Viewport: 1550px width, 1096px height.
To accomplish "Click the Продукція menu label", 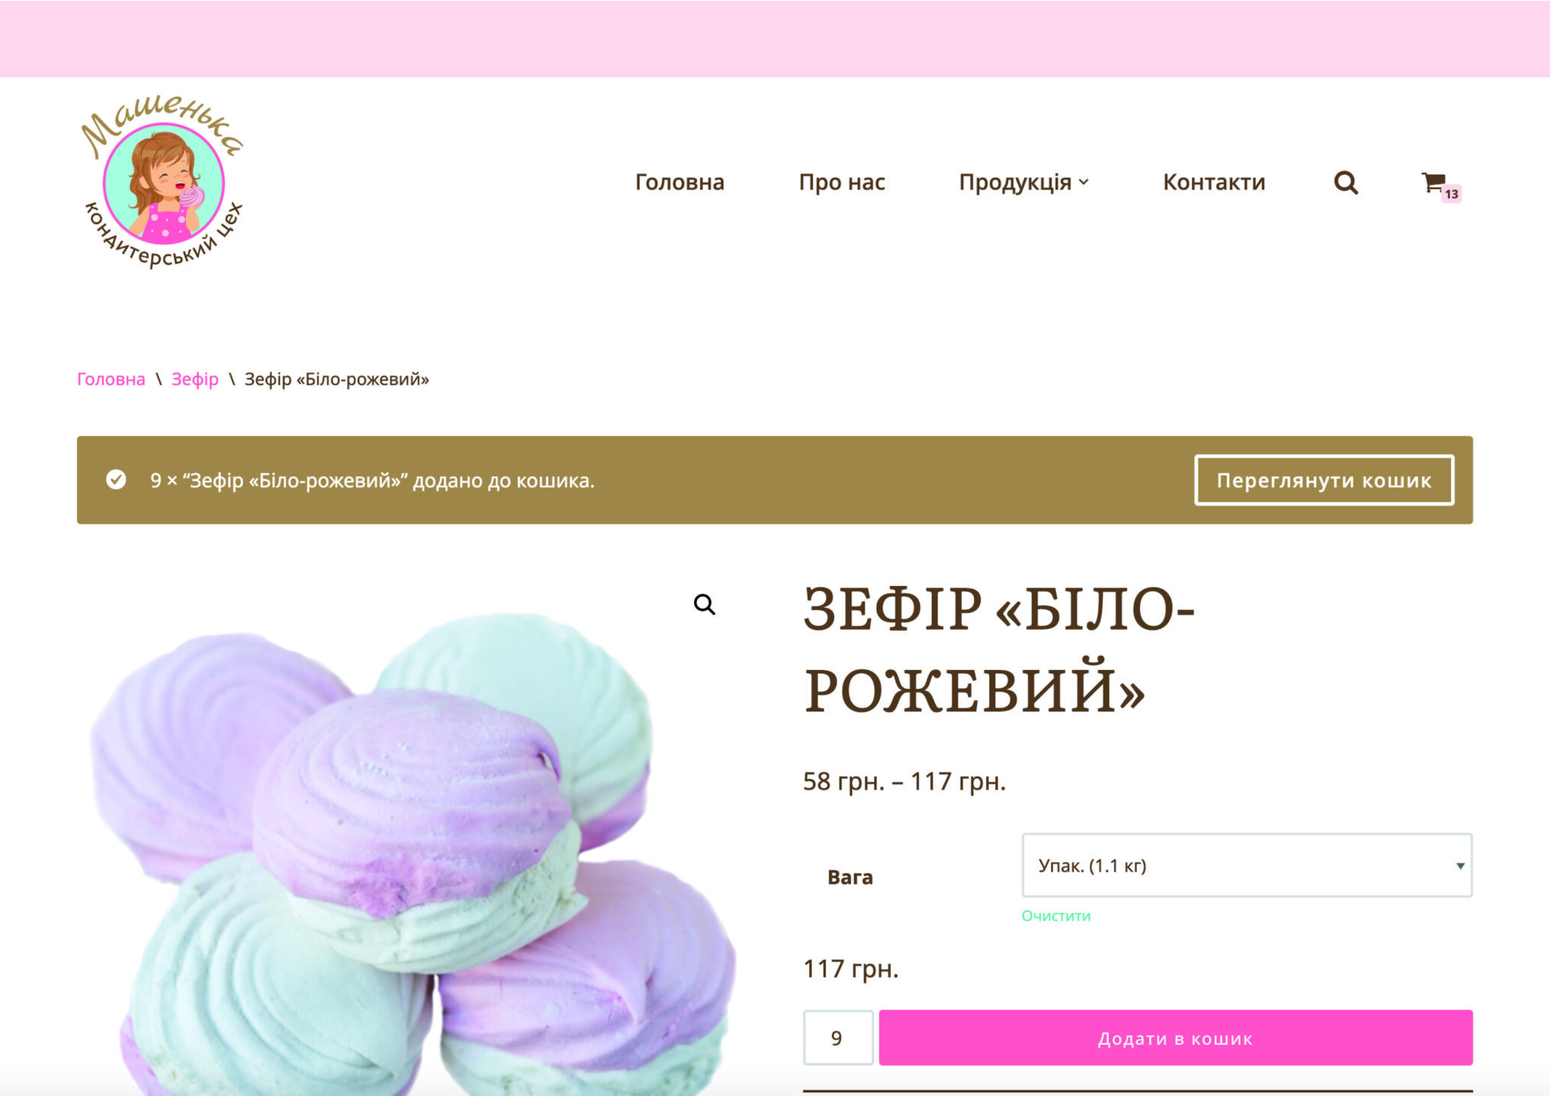I will (x=1015, y=182).
